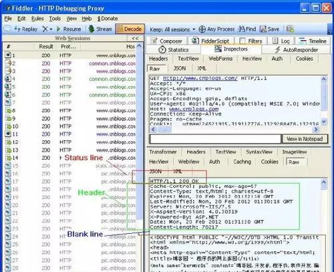The height and width of the screenshot is (272, 334).
Task: Open the Keep: All sessions dropdown
Action: click(172, 29)
